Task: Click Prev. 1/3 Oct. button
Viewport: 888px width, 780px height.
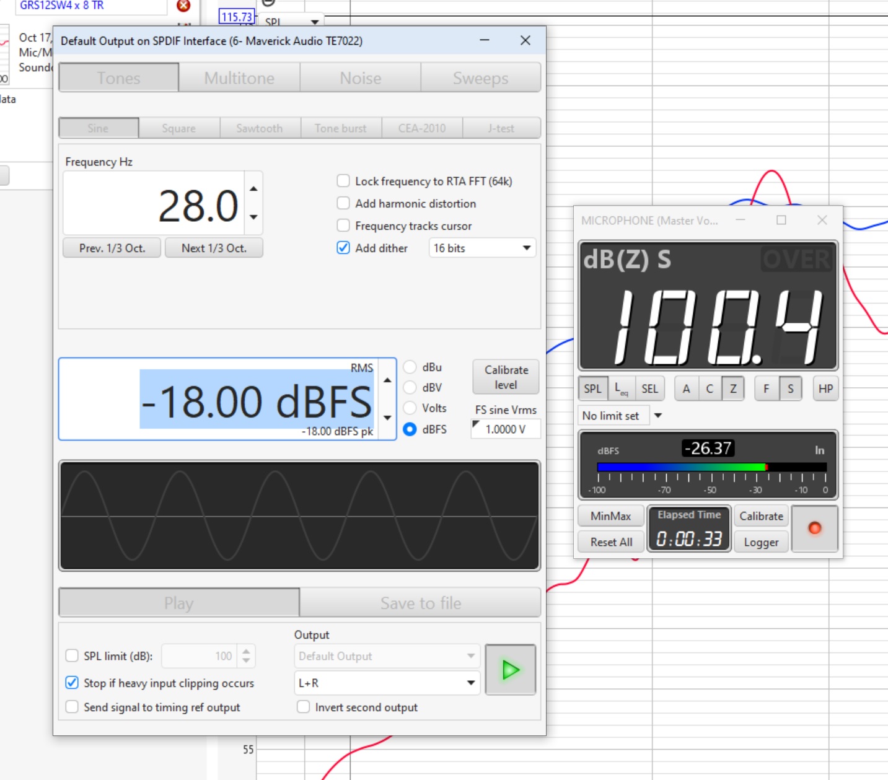Action: 112,248
